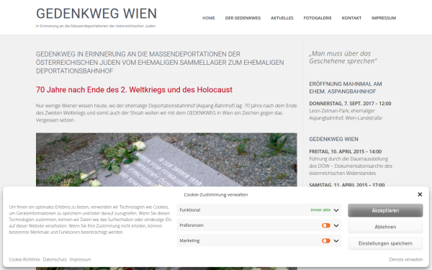Click Einstellungen speichern button
Screen dimensions: 432x270
click(385, 243)
